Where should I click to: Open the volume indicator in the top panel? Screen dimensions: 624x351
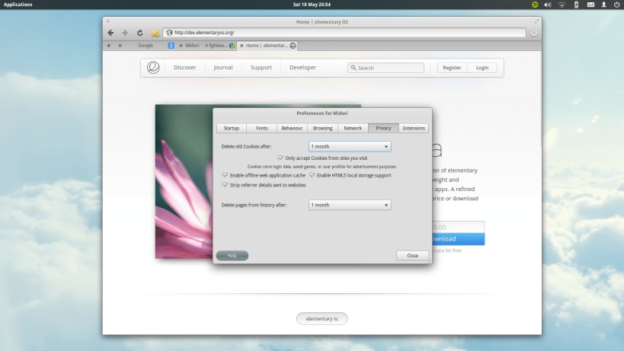click(x=548, y=5)
